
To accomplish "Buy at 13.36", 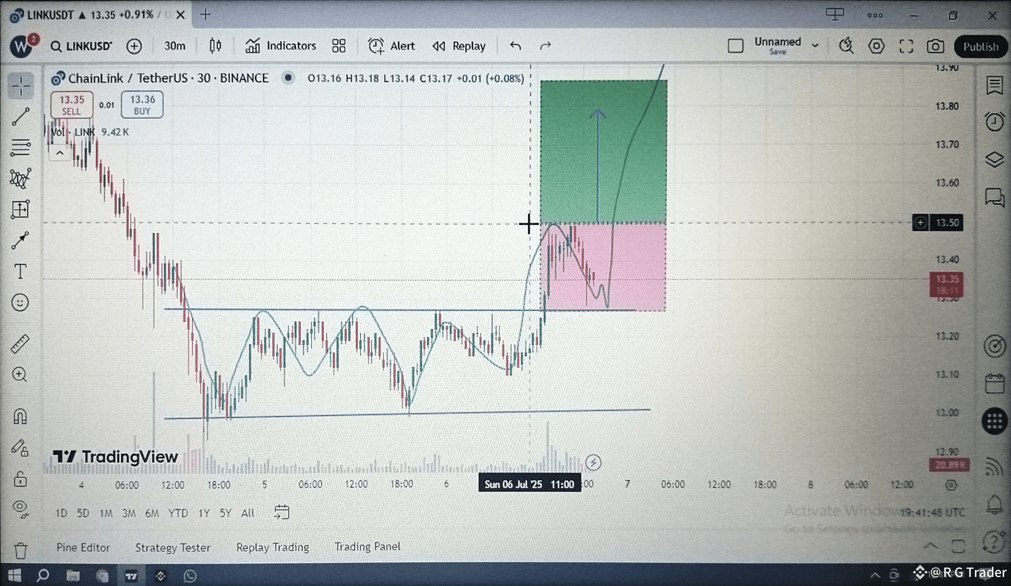I will tap(142, 105).
